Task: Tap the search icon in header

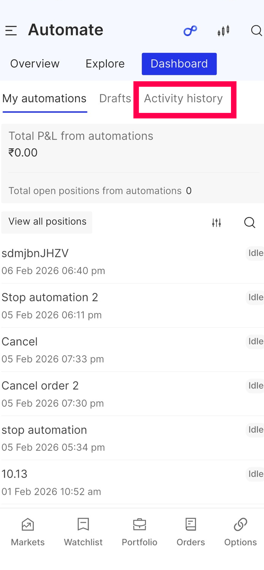Action: click(256, 31)
